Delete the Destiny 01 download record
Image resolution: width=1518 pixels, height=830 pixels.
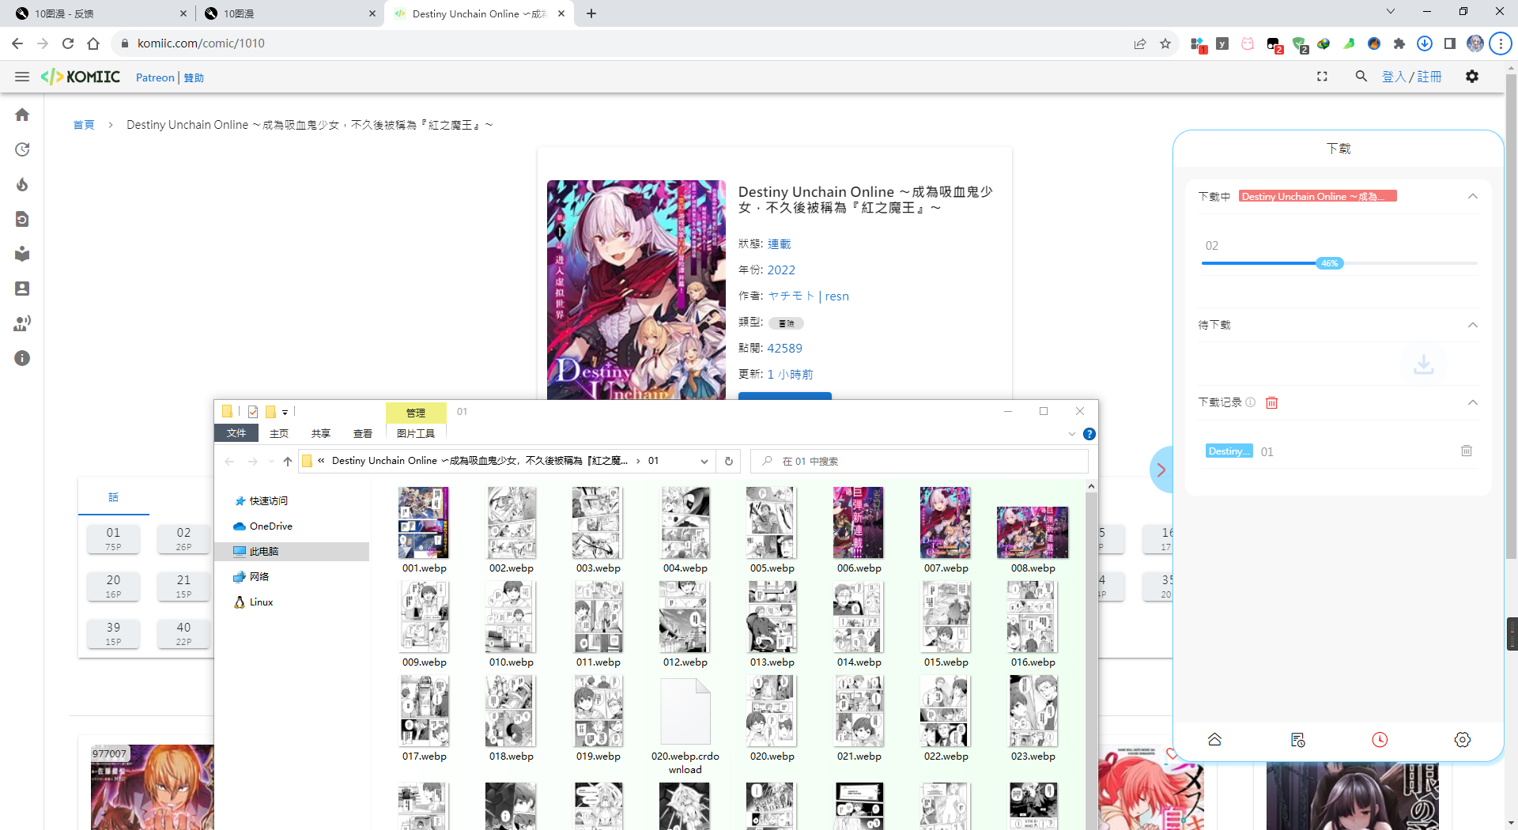(x=1467, y=451)
